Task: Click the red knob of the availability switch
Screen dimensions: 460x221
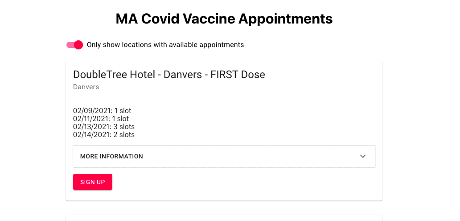Action: pyautogui.click(x=78, y=45)
